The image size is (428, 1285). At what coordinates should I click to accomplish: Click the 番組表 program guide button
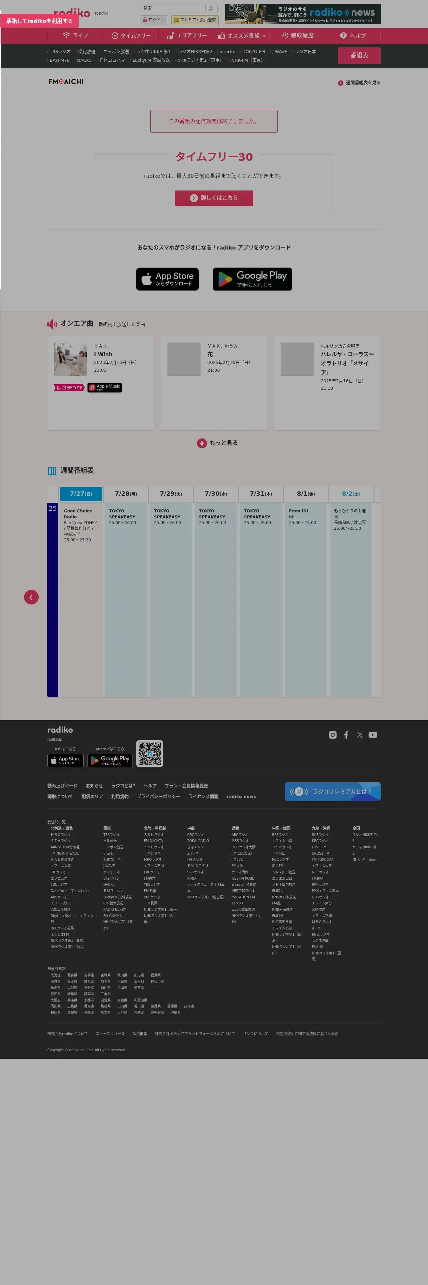[359, 55]
